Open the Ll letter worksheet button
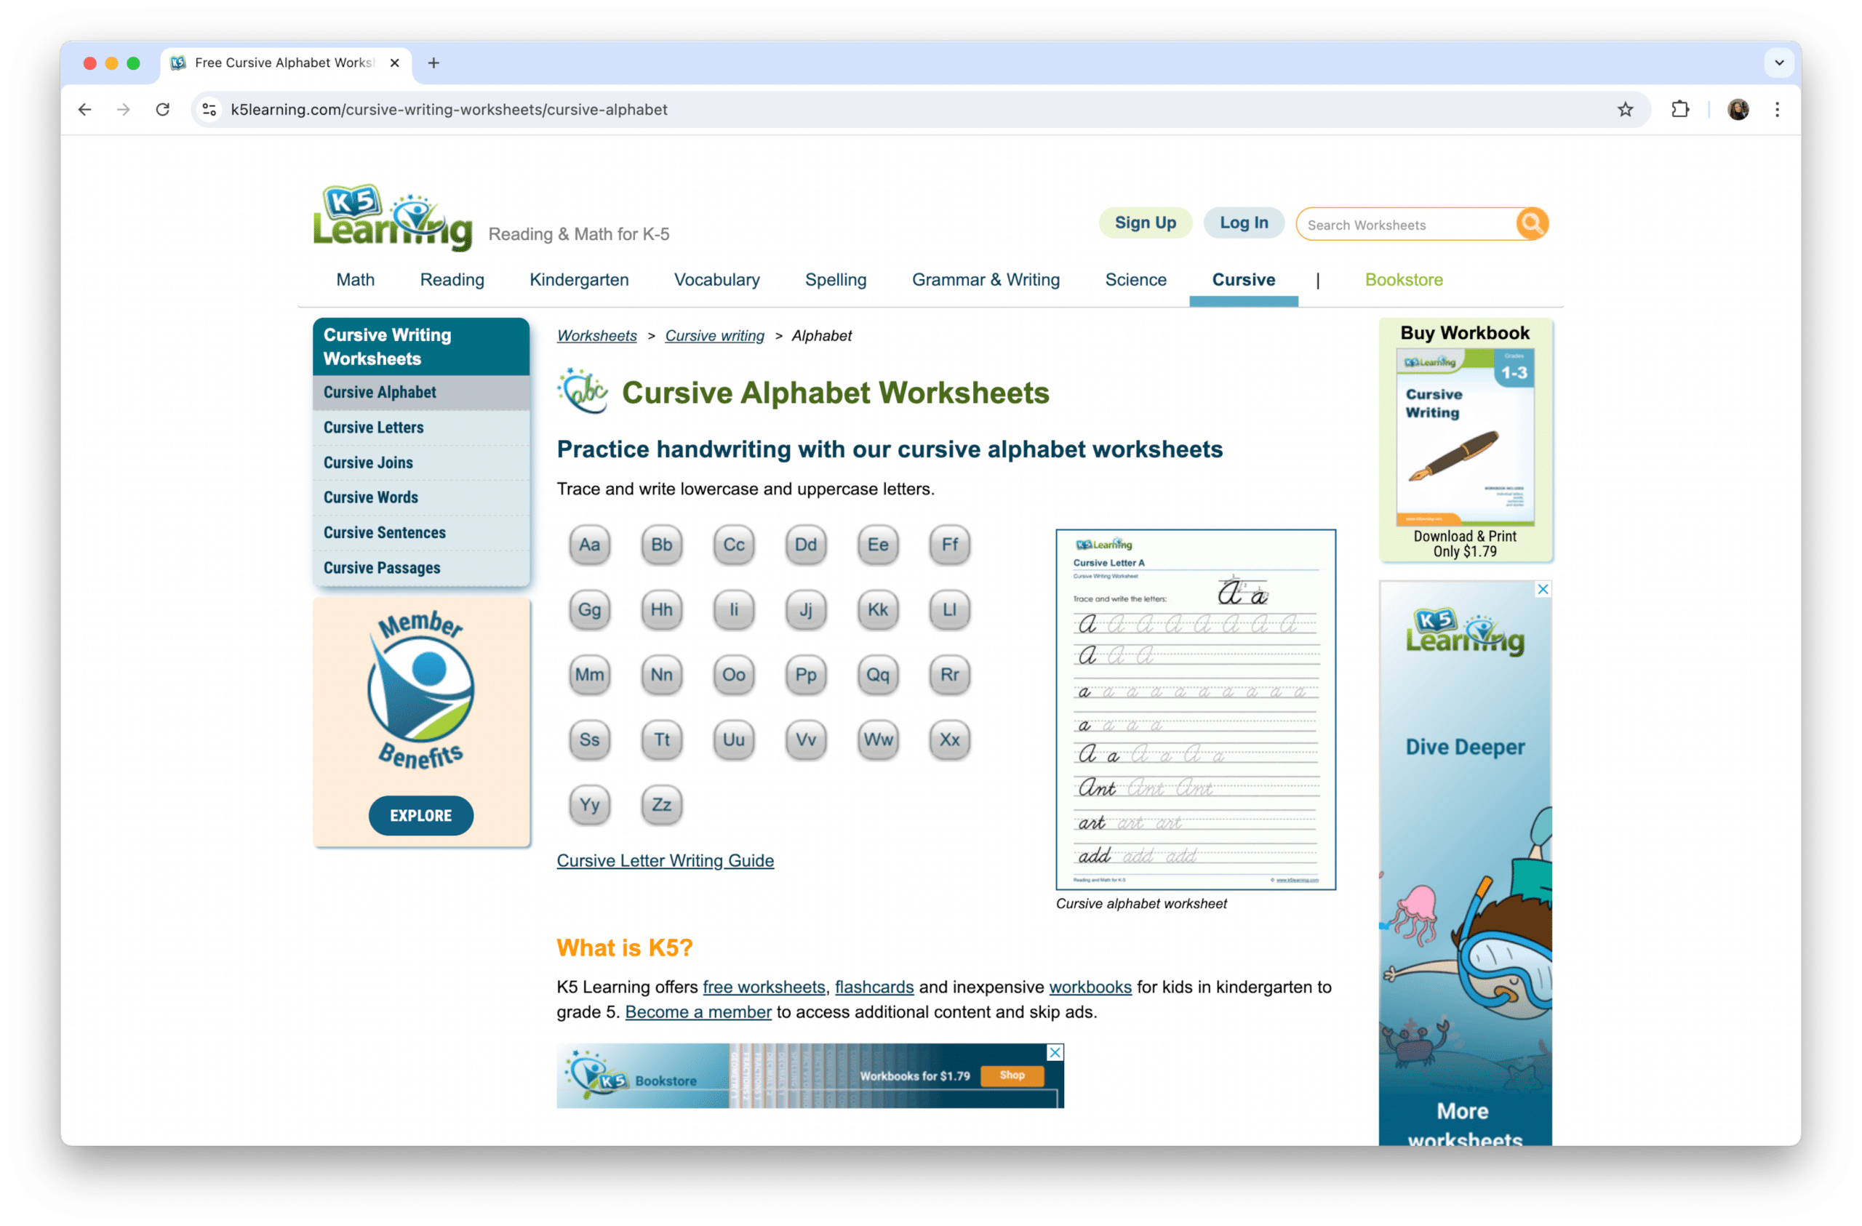The height and width of the screenshot is (1226, 1862). (949, 609)
